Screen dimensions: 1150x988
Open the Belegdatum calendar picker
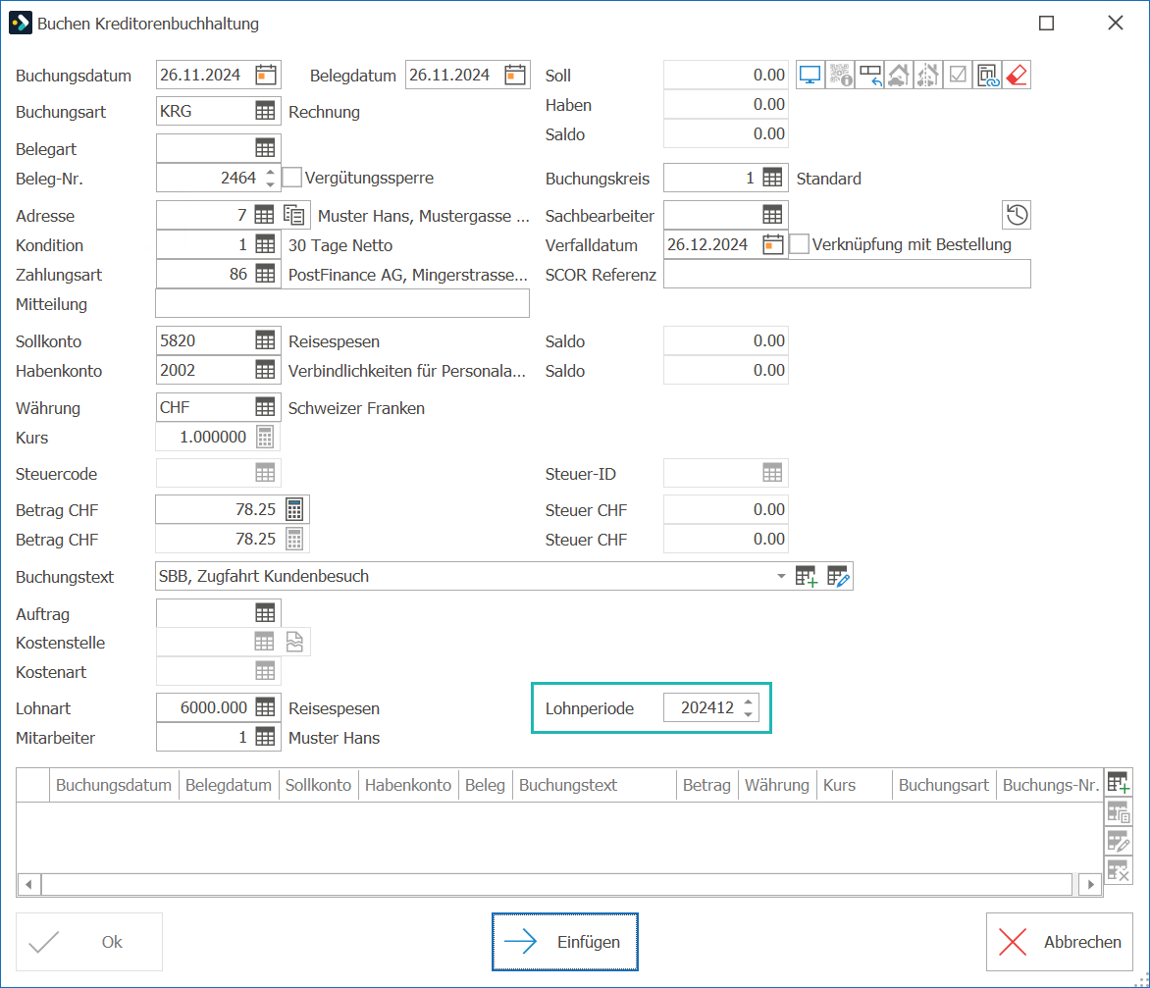tap(515, 75)
